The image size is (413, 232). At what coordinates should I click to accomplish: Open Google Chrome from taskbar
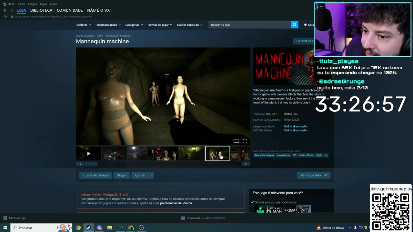78,228
